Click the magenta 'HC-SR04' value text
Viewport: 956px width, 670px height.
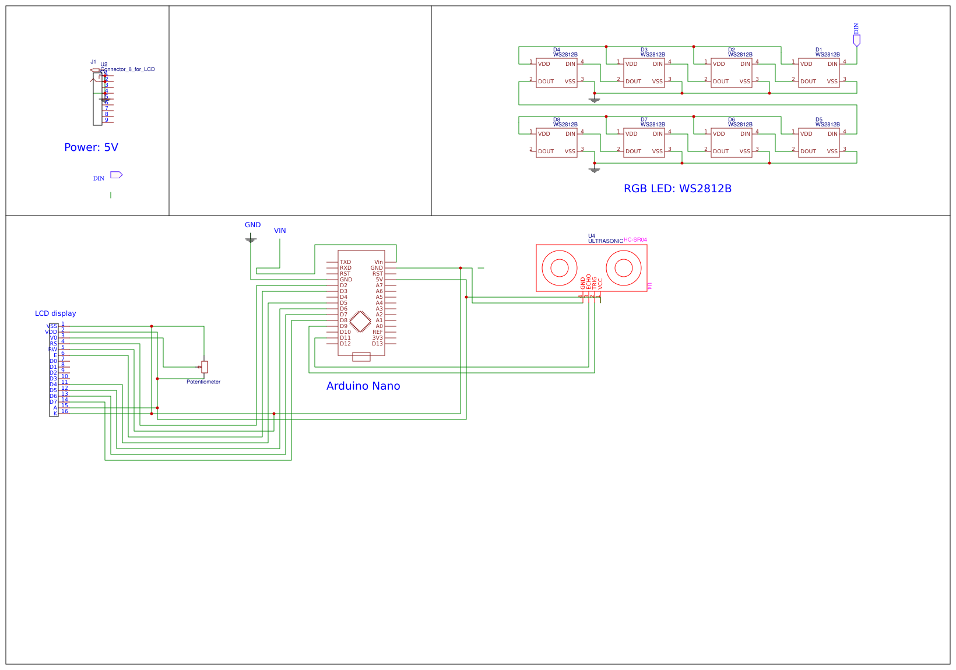pos(635,240)
